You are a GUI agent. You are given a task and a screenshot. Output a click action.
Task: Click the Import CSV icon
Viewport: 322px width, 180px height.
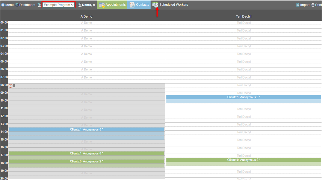point(298,5)
